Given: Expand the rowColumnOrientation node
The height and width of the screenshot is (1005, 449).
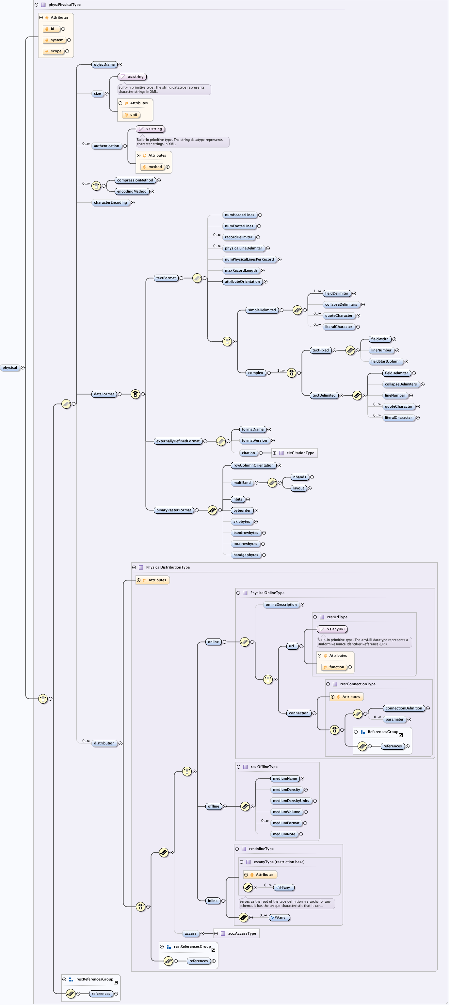Looking at the screenshot, I should coord(280,466).
